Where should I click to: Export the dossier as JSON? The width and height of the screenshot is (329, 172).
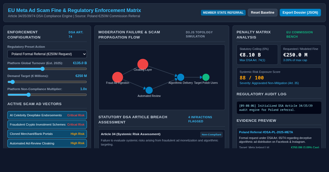point(300,13)
